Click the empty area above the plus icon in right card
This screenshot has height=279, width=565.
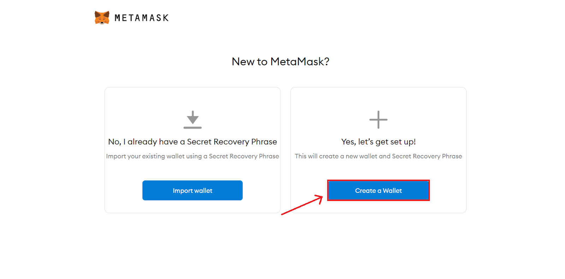point(379,99)
